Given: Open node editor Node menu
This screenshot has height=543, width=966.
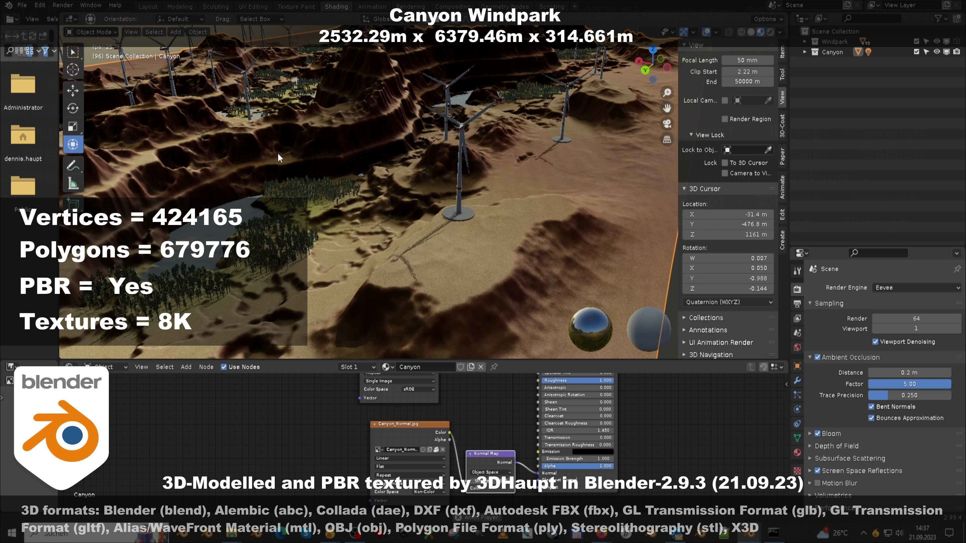Looking at the screenshot, I should pyautogui.click(x=206, y=367).
